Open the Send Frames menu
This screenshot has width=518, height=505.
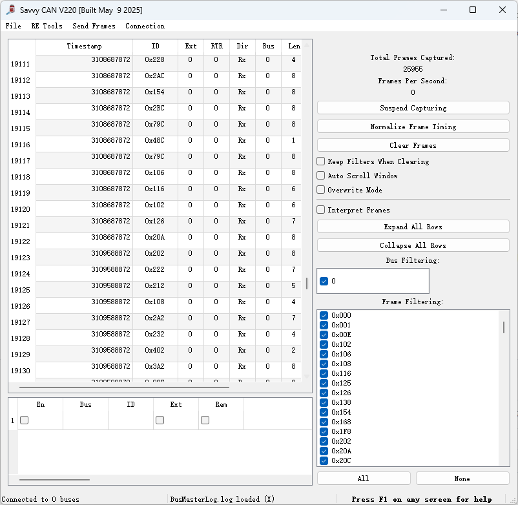pos(94,26)
